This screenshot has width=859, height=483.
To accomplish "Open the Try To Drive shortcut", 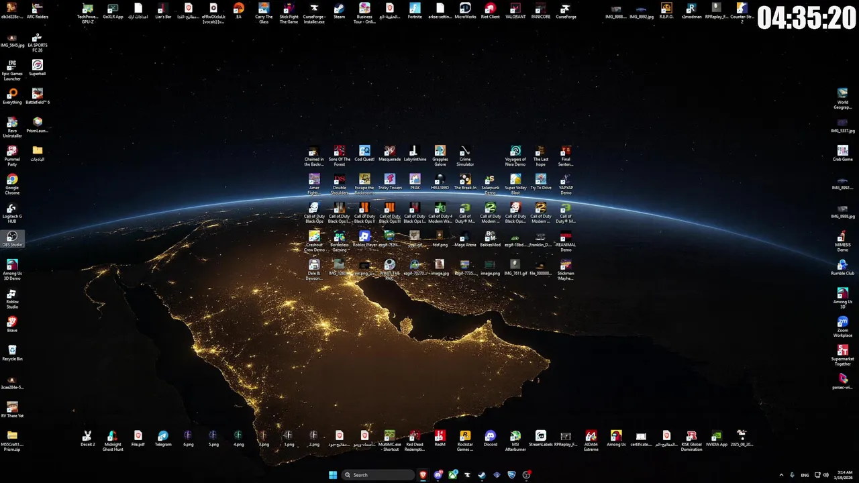I will (541, 182).
